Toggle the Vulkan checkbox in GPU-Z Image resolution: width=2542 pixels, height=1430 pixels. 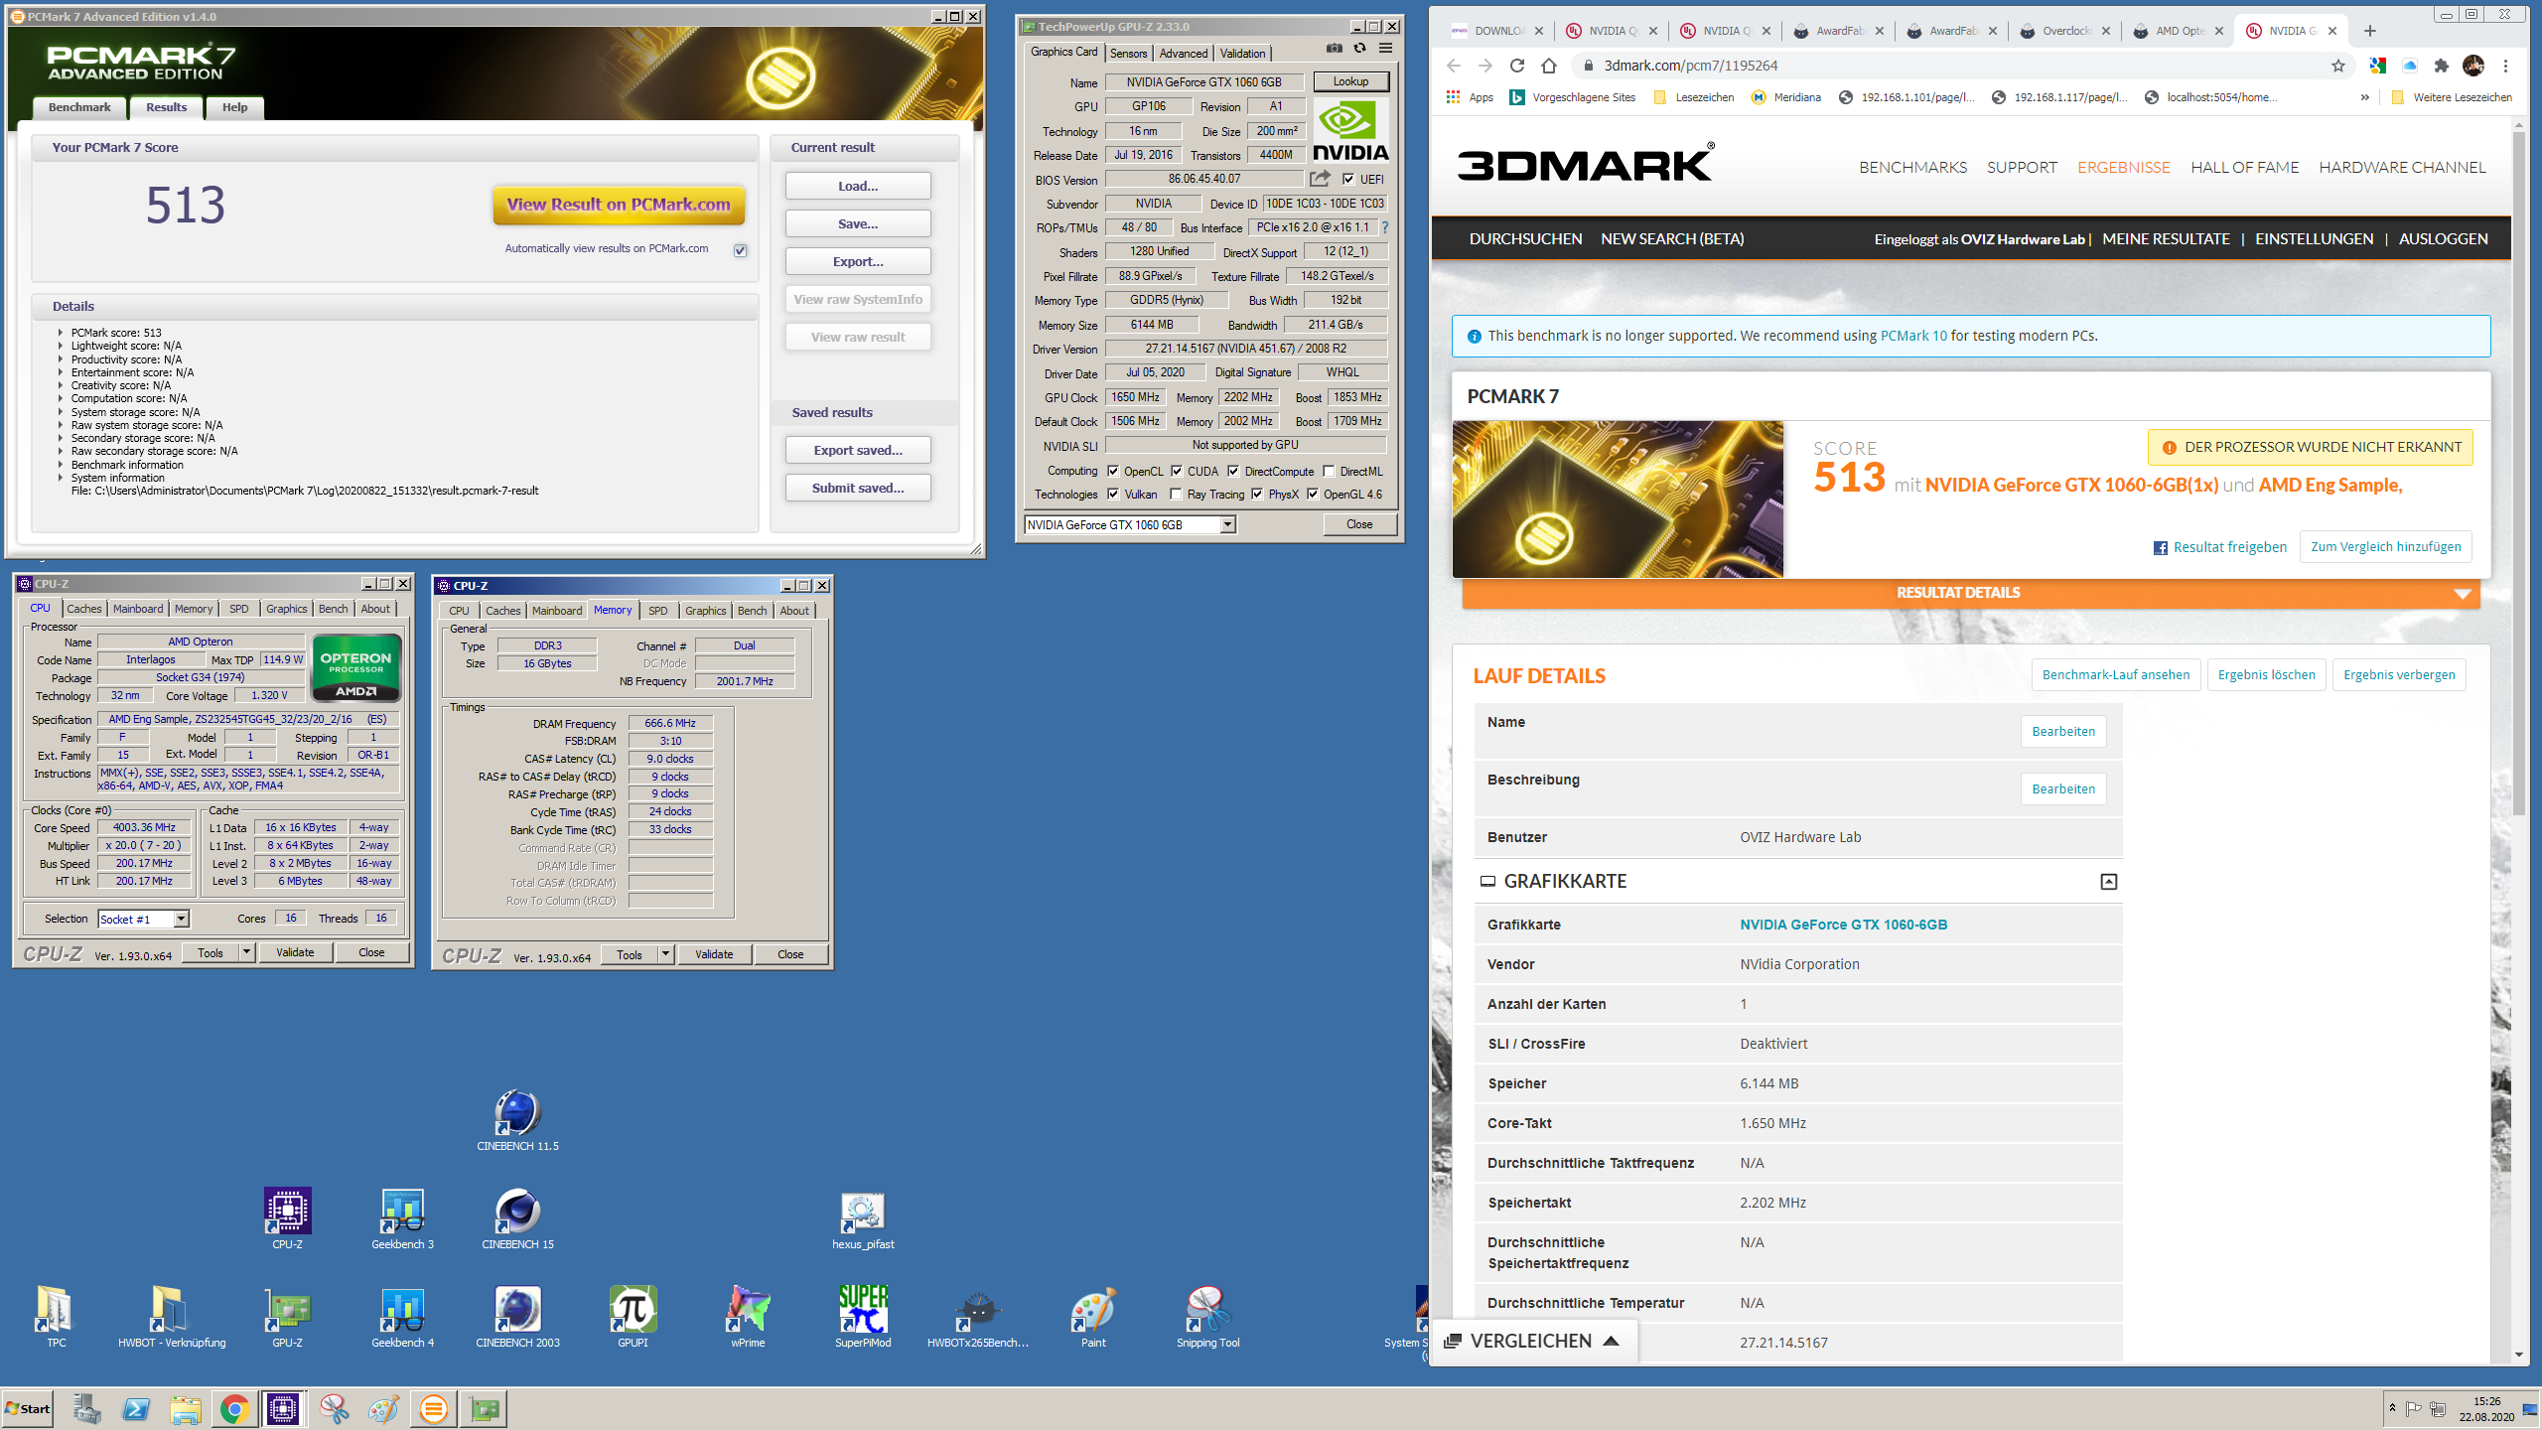coord(1113,494)
